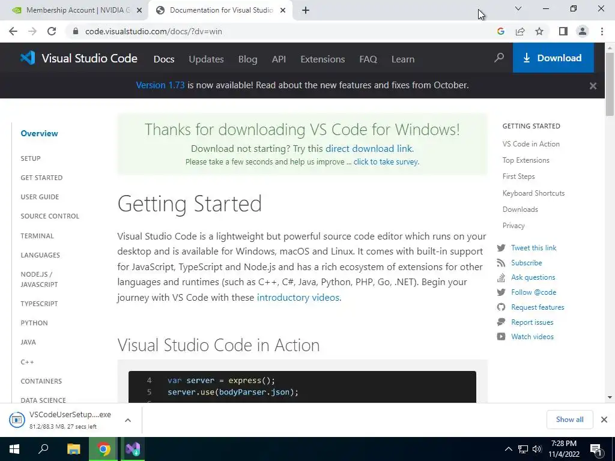This screenshot has width=615, height=461.
Task: Click the Follow @code link
Action: pyautogui.click(x=533, y=292)
